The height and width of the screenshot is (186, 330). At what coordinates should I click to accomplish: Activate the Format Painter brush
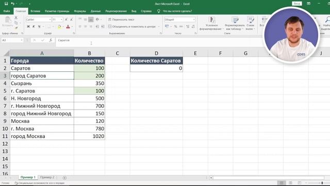[x=16, y=27]
